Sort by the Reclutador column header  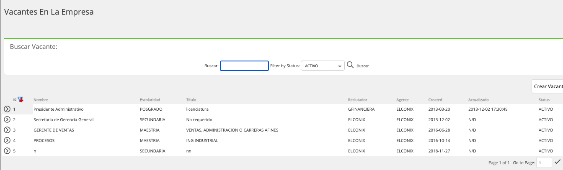tap(357, 100)
